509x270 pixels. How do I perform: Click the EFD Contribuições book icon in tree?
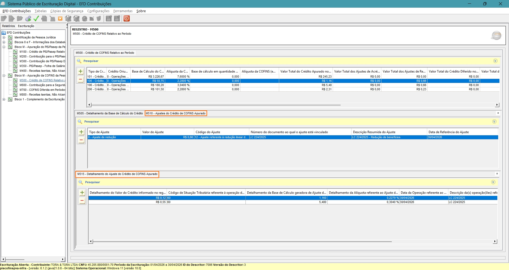(4, 33)
